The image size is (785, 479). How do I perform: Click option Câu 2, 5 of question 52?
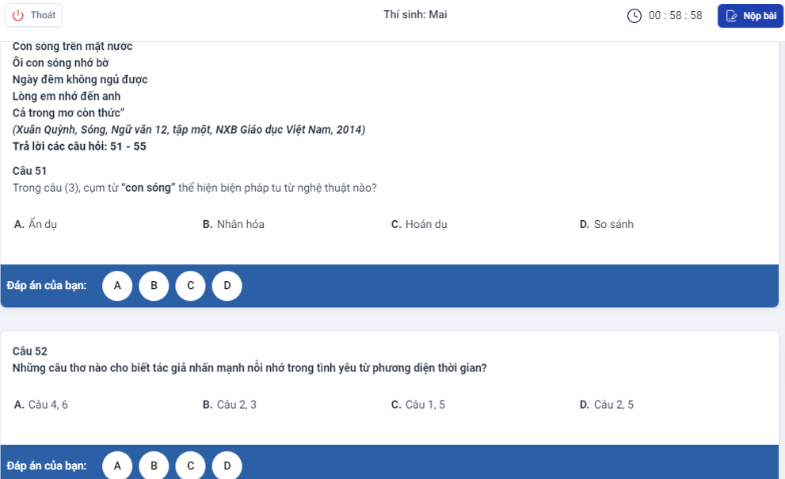613,405
